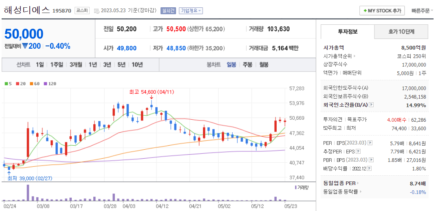The width and height of the screenshot is (436, 211).
Task: Click the 외국인소진율 value 14.99%
Action: click(x=416, y=105)
